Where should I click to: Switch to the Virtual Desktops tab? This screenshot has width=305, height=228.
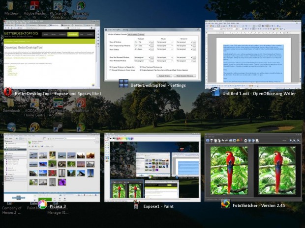click(x=133, y=35)
